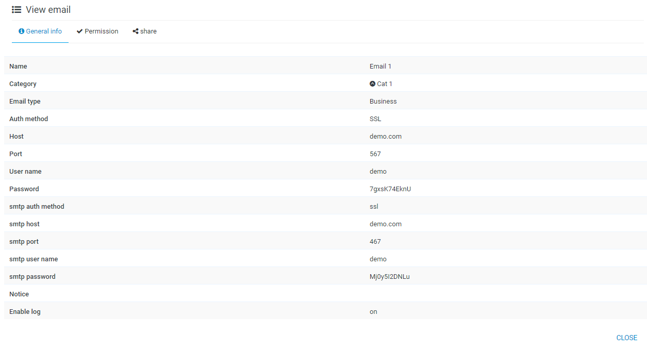Click the Auth method value SSL
The image size is (647, 351).
(375, 119)
